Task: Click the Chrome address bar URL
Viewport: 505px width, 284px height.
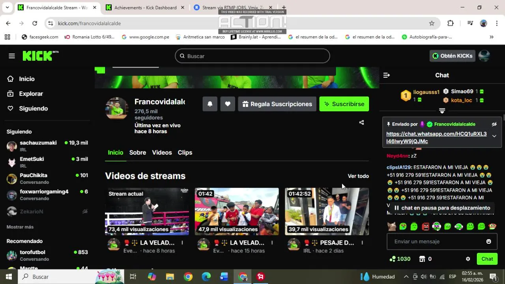Action: tap(89, 23)
